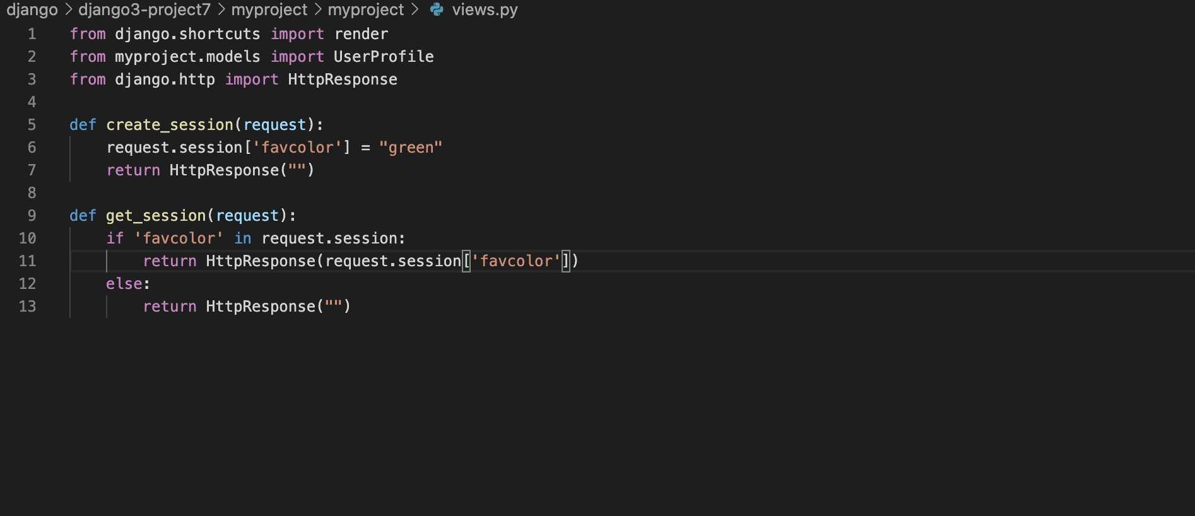This screenshot has width=1195, height=516.
Task: Click UserProfile import name on line 2
Action: click(x=384, y=57)
